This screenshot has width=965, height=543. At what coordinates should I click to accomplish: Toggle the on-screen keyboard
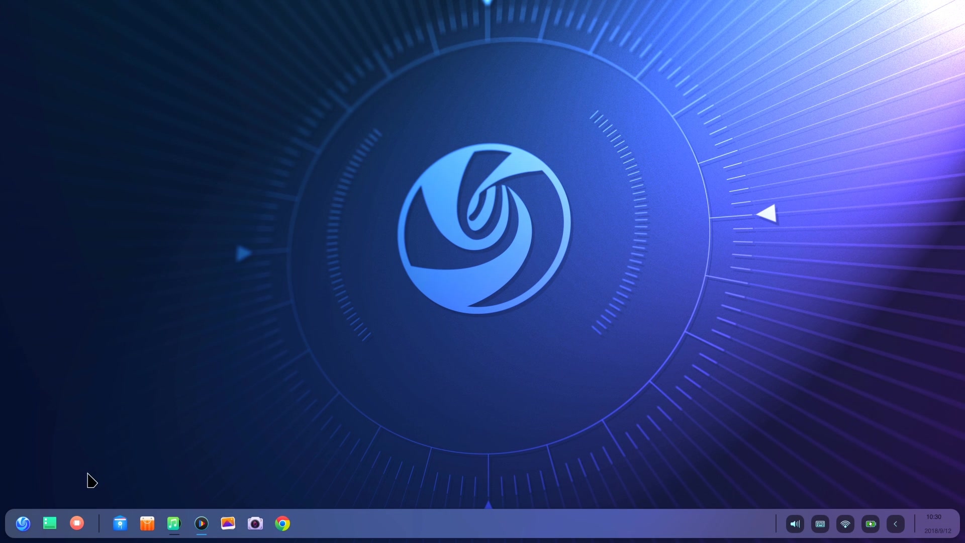[820, 524]
